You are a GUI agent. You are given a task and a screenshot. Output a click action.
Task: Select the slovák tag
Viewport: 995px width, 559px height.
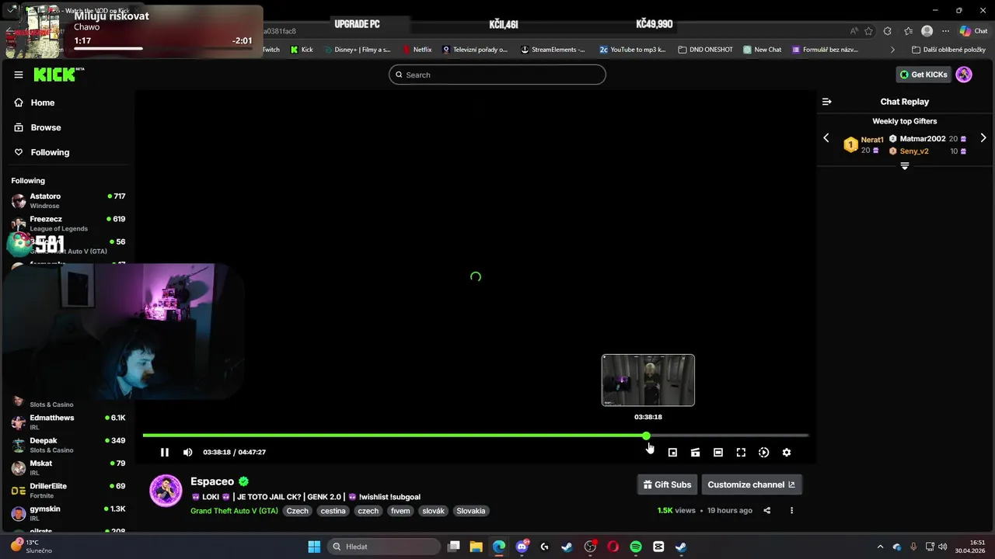point(433,511)
